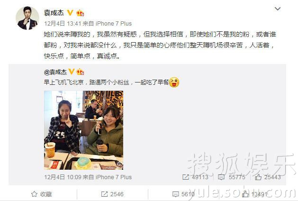Open the @袁成杰 mention in the reposted post

coord(55,72)
